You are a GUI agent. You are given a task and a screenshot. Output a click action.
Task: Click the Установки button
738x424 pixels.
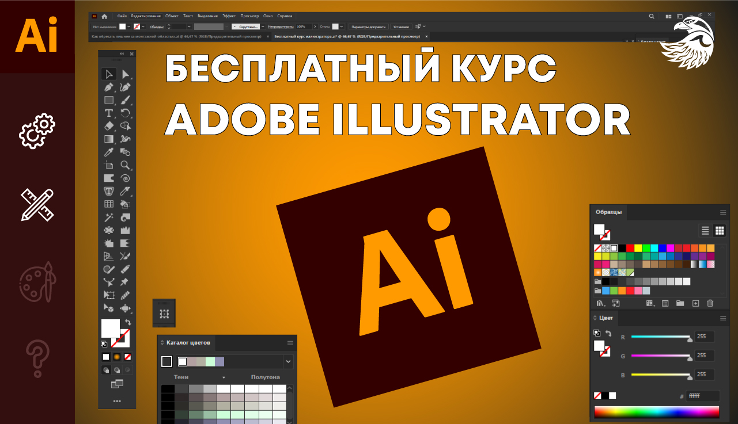tap(402, 26)
